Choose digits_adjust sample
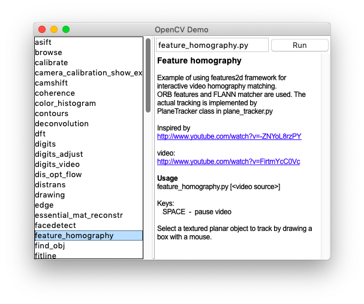The width and height of the screenshot is (364, 304). (89, 154)
